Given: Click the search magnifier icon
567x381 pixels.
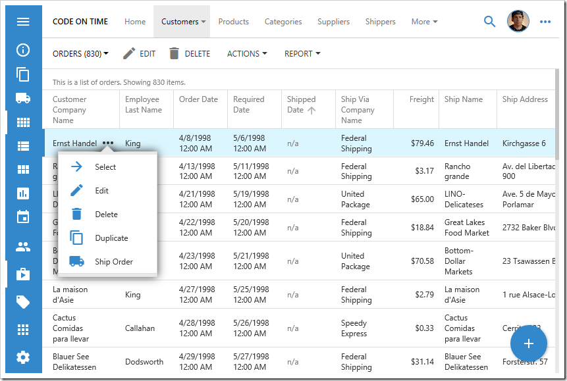Looking at the screenshot, I should click(489, 22).
